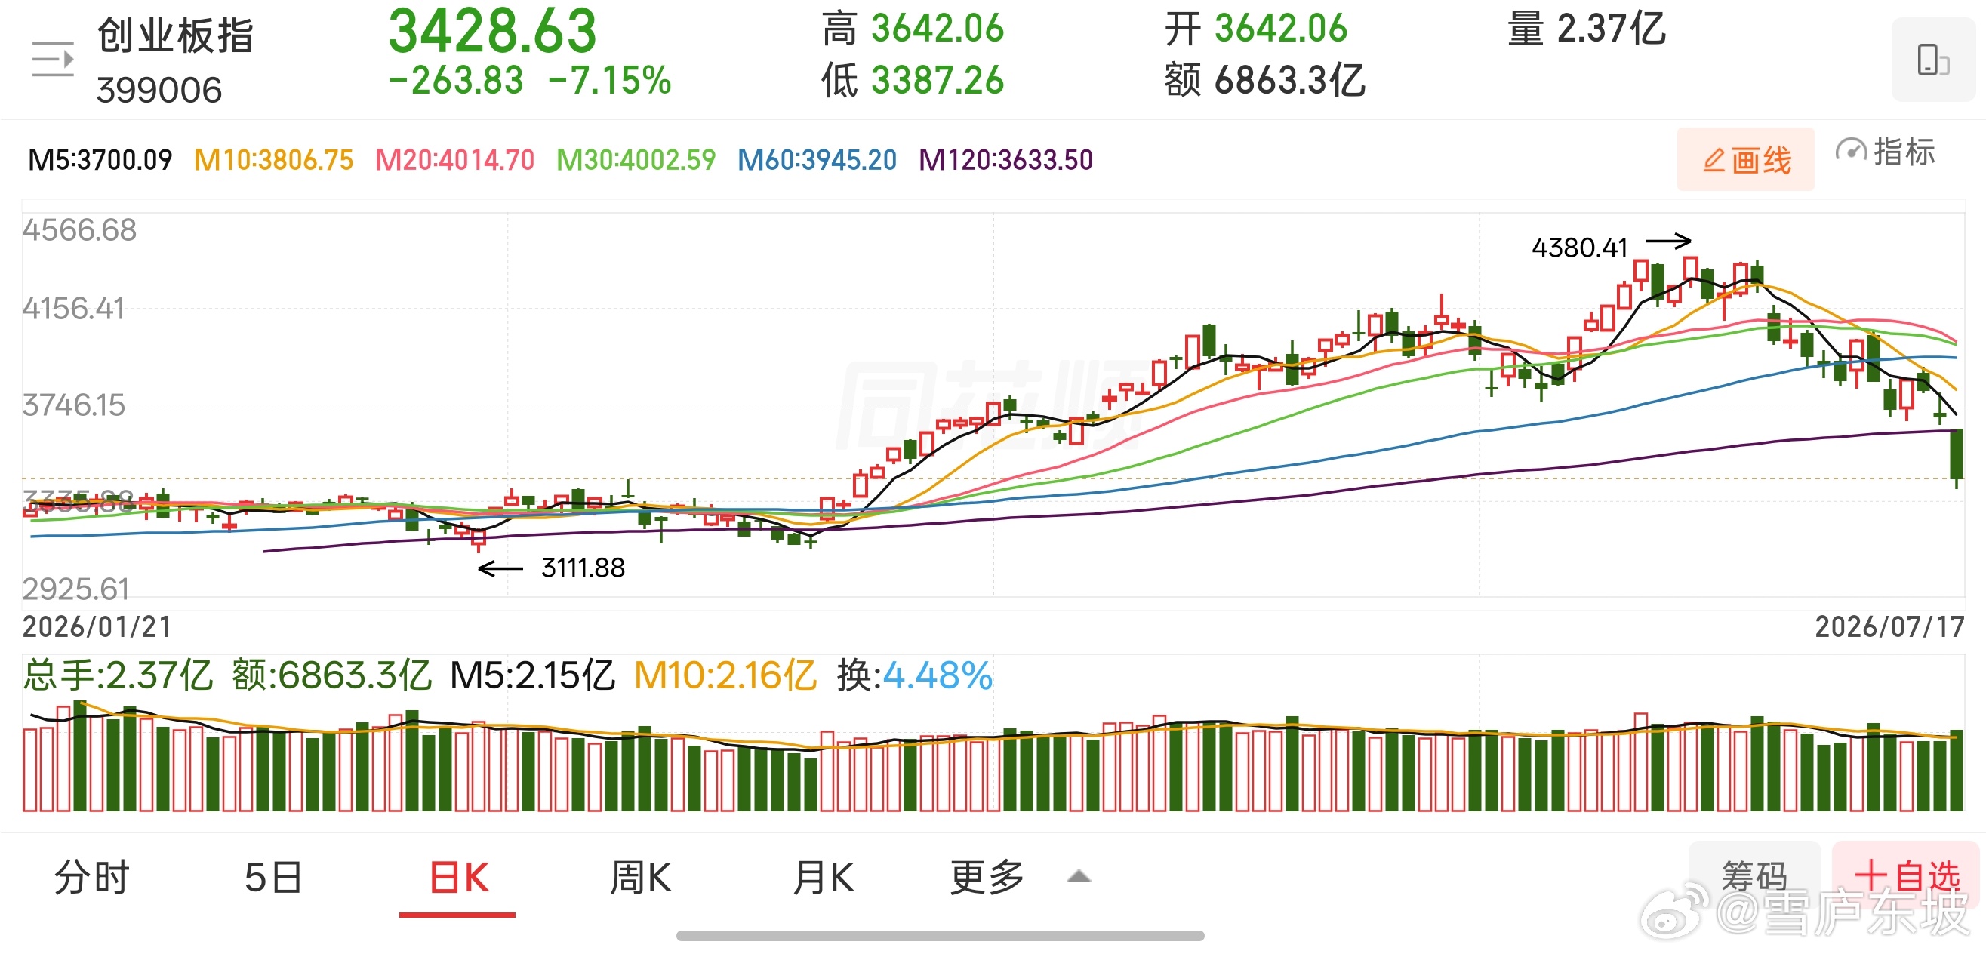This screenshot has height=960, width=1986.
Task: Open the stock list menu icon
Action: (52, 60)
